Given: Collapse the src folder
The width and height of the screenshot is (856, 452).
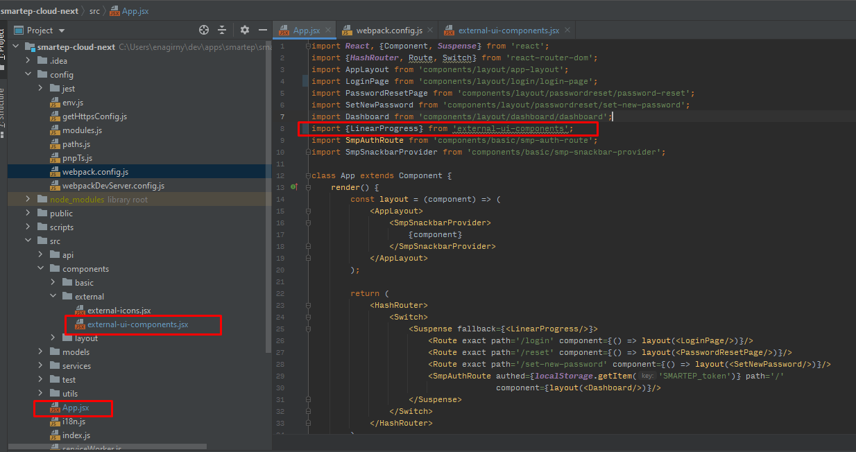Looking at the screenshot, I should (x=28, y=241).
